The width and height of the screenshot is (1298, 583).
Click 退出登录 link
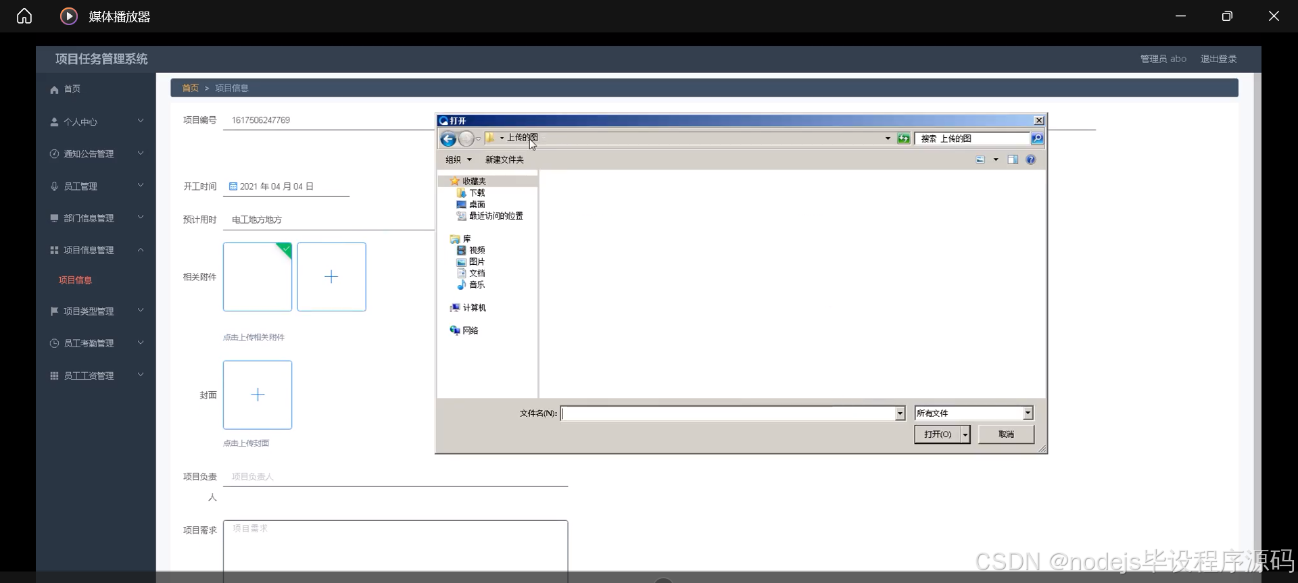(1218, 59)
